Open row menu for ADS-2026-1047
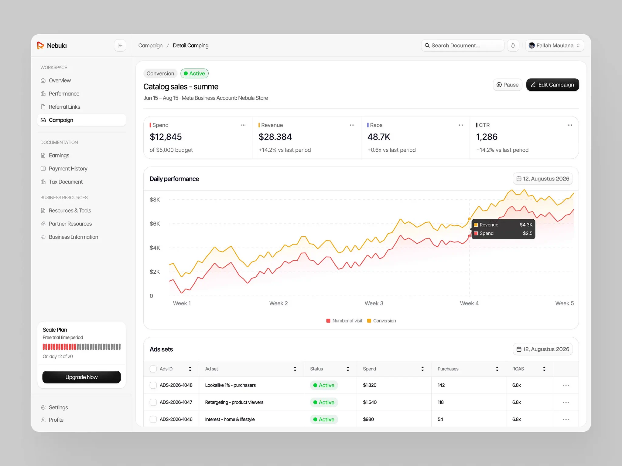 click(566, 402)
